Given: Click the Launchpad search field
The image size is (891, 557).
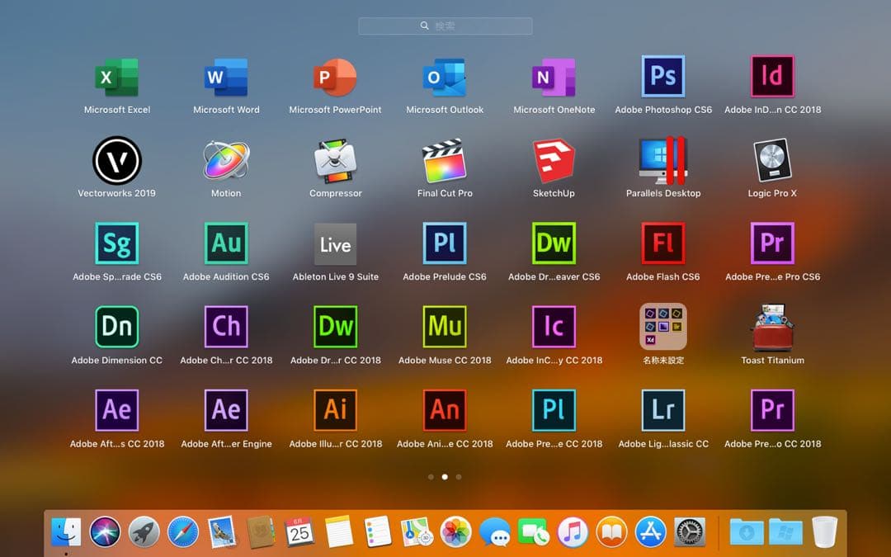Looking at the screenshot, I should tap(445, 25).
